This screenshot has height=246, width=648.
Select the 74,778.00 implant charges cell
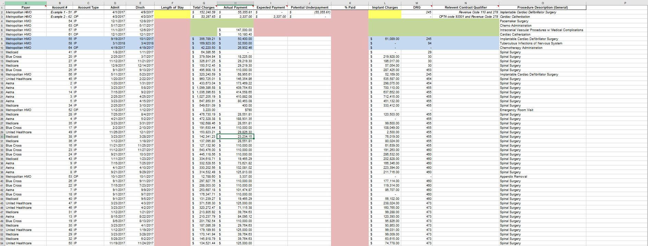pyautogui.click(x=385, y=243)
